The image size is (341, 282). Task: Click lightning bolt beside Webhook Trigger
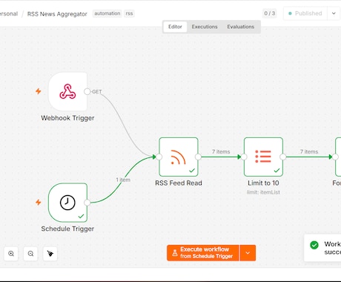click(39, 91)
